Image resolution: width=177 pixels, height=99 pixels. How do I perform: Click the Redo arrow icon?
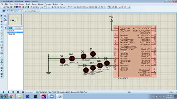(x=71, y=7)
